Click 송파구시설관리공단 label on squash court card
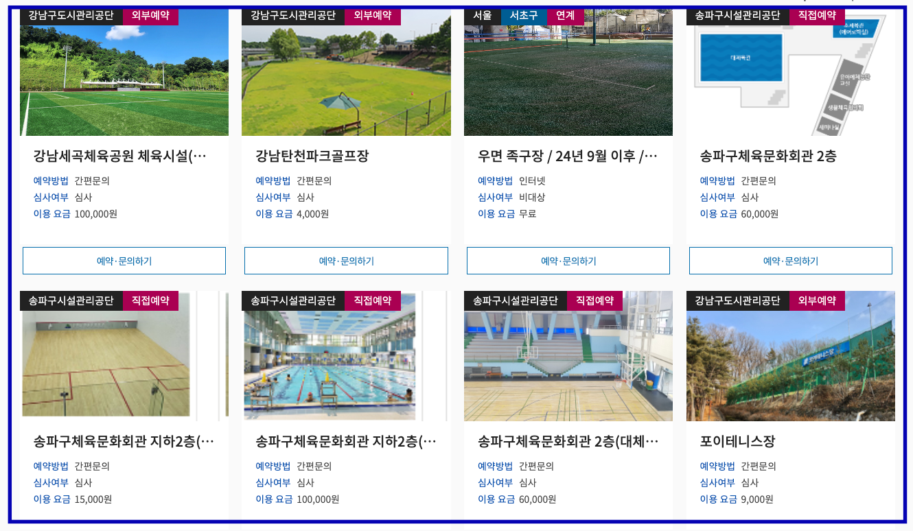This screenshot has width=913, height=531. (71, 300)
